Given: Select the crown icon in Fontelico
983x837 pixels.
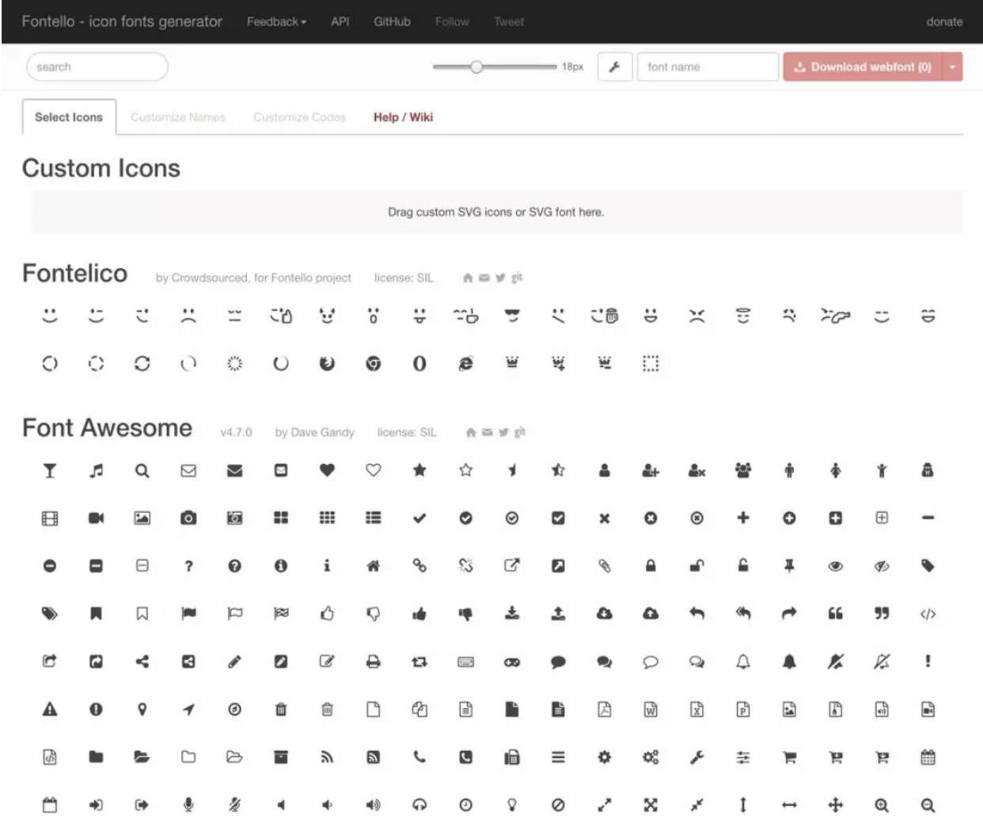Looking at the screenshot, I should tap(512, 363).
